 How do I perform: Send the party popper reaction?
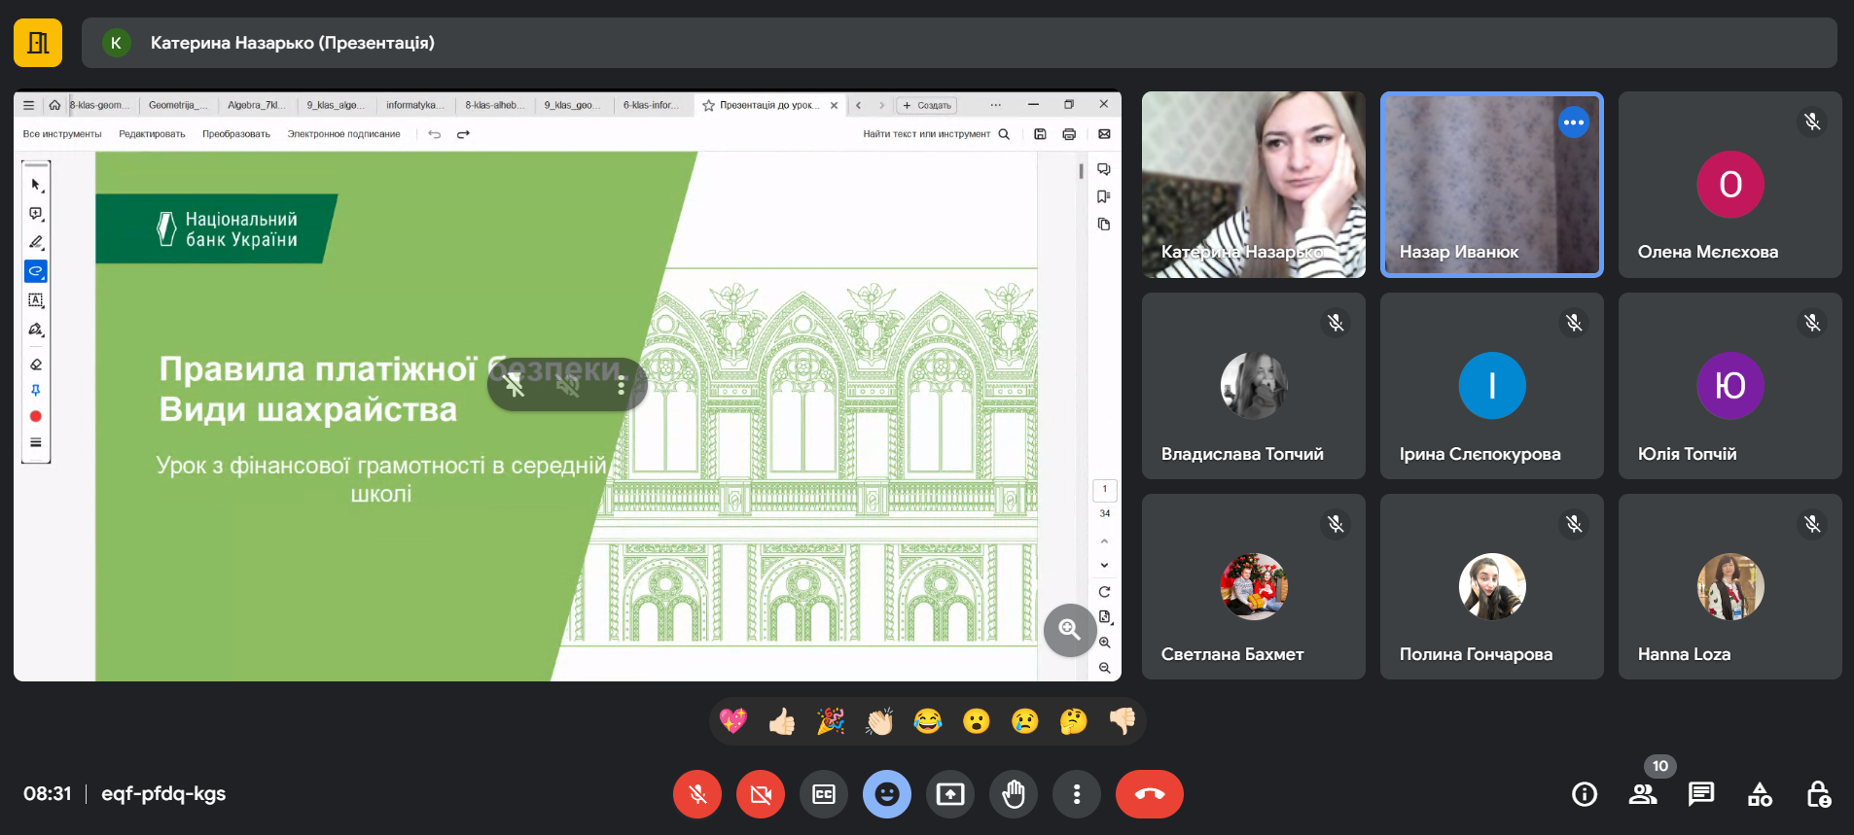831,721
